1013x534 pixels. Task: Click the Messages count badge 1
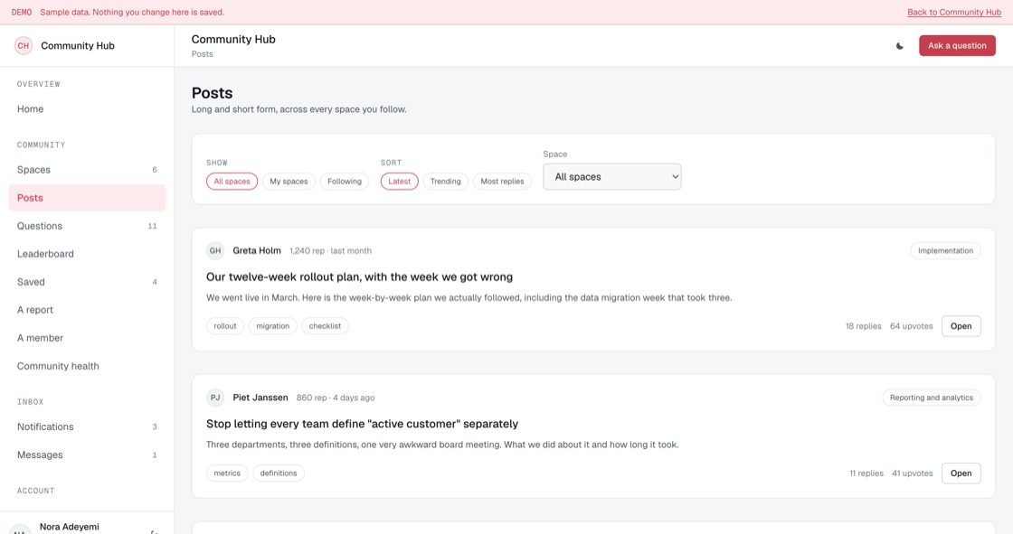pos(155,455)
